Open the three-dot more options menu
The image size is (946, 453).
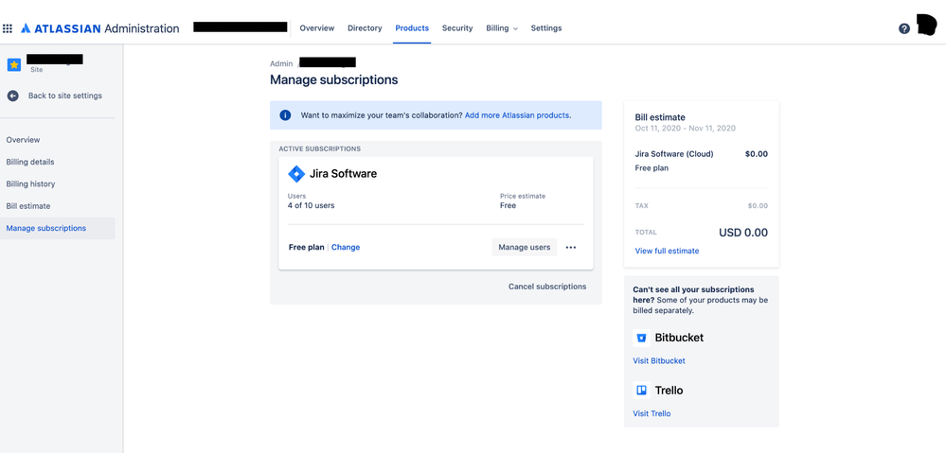point(571,247)
